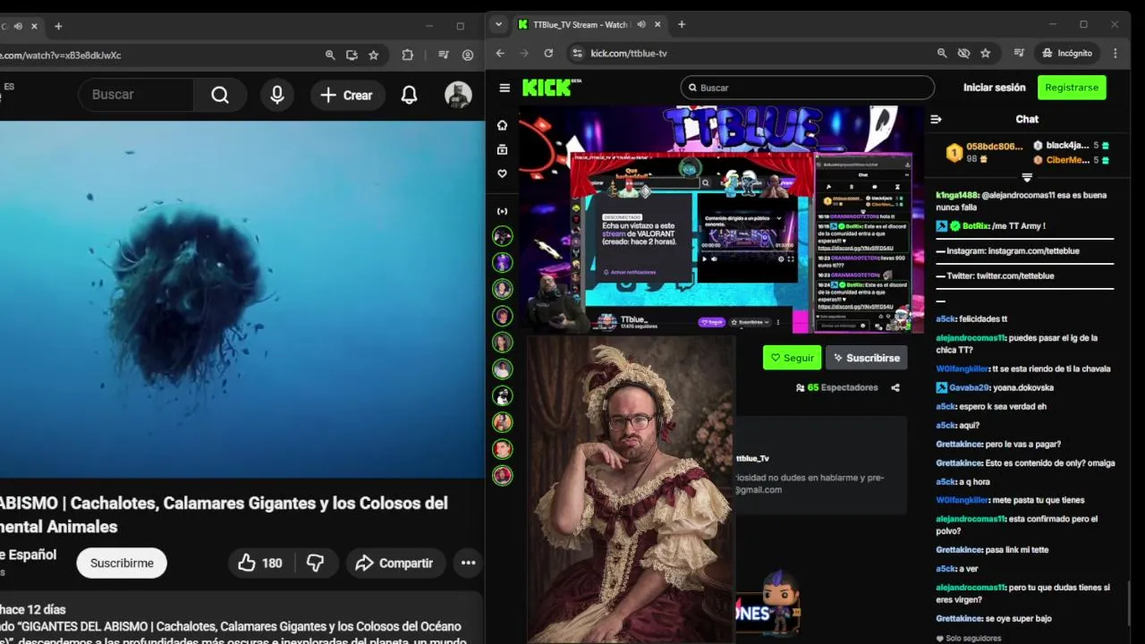Screen dimensions: 1145x644
Task: Open the Kick sidebar browse icon
Action: click(x=503, y=149)
